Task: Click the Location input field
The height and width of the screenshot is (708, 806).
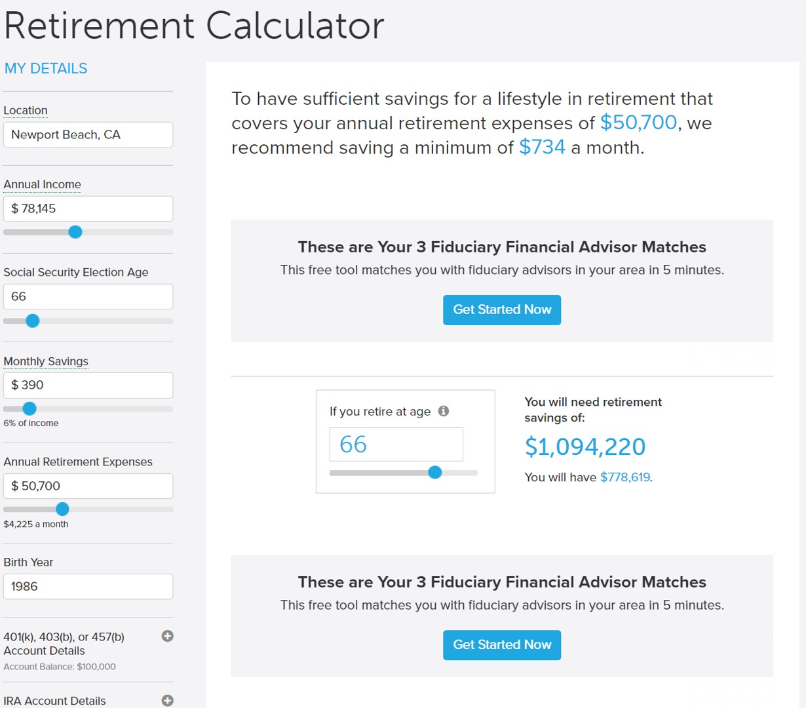Action: (x=88, y=134)
